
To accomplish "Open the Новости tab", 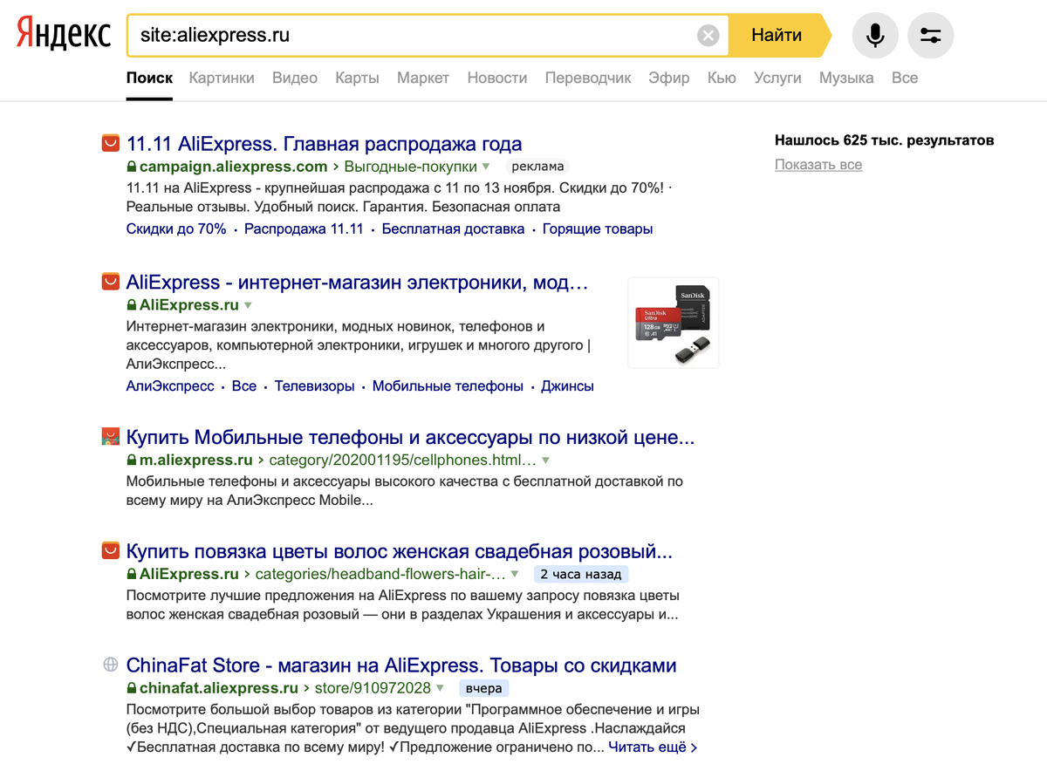I will [x=497, y=78].
